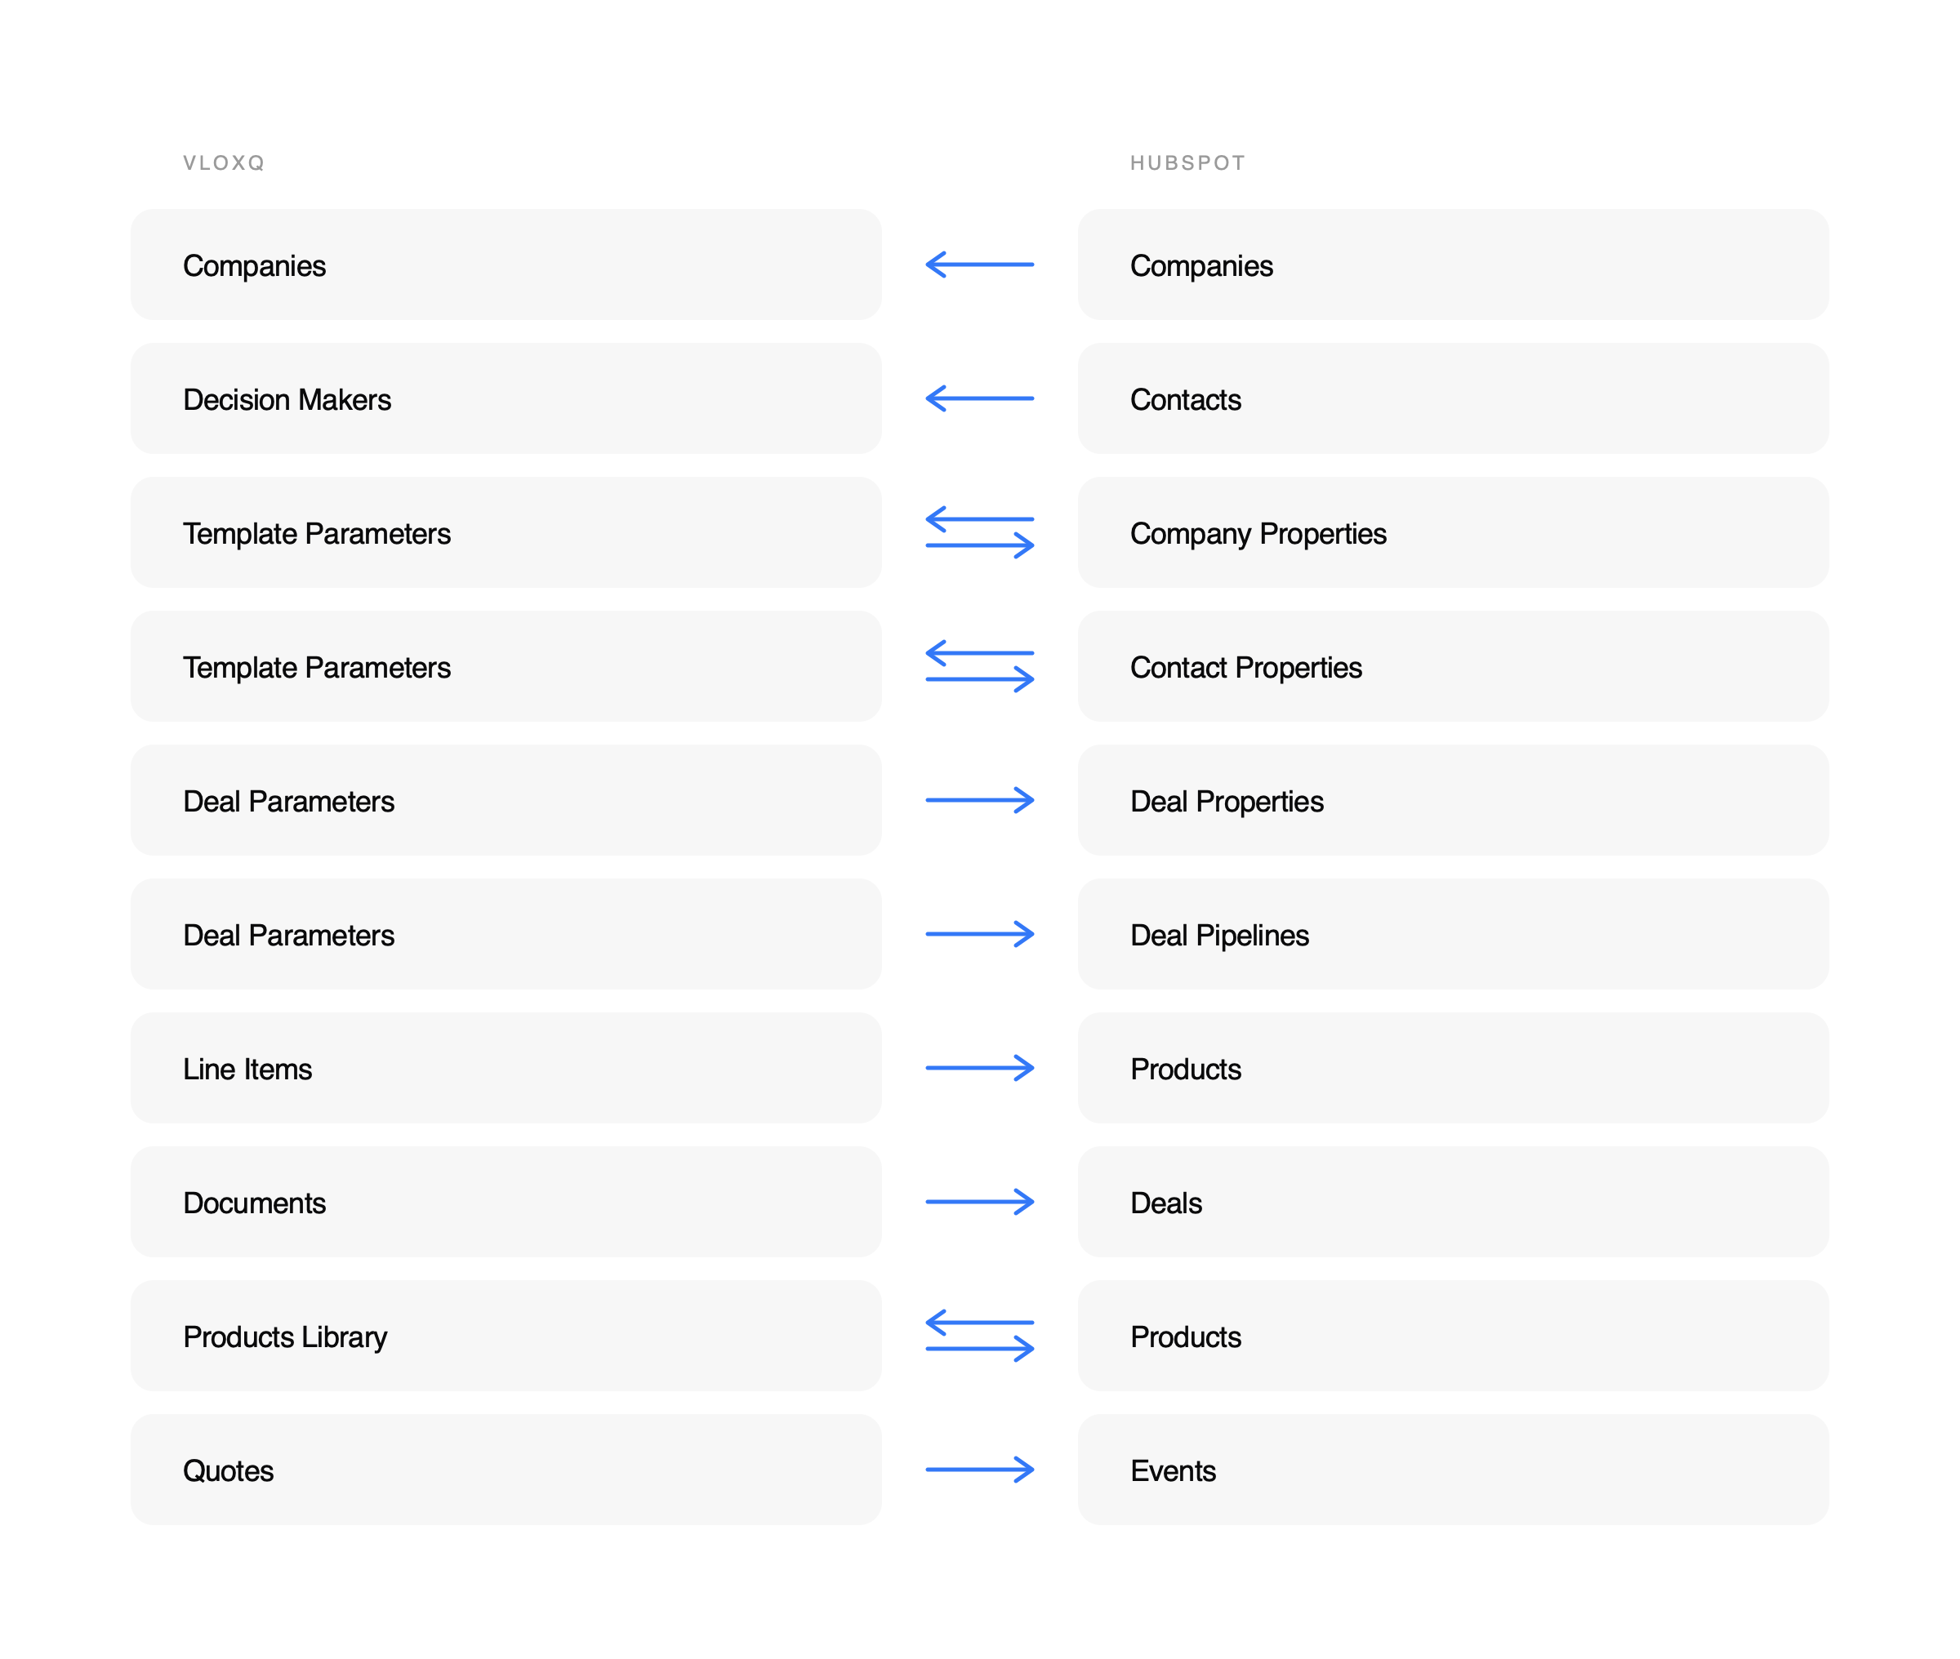Select the Companies box under HUBSPOT
1960x1659 pixels.
[1453, 265]
